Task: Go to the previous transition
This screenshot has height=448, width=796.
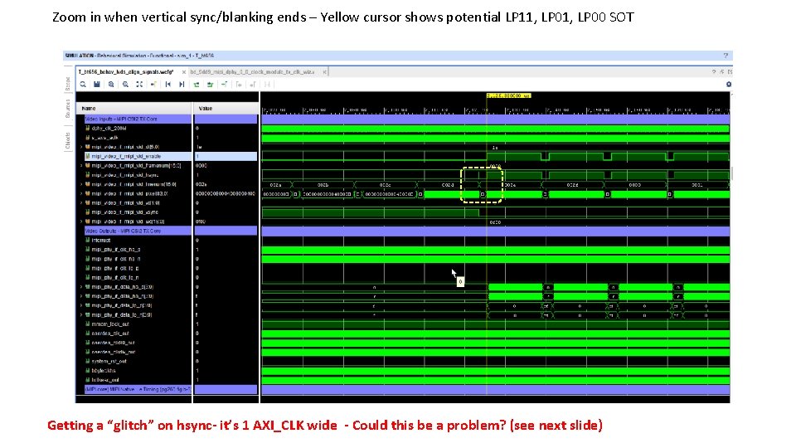Action: 196,85
